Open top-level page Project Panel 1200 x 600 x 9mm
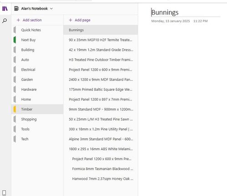The width and height of the screenshot is (227, 196). coord(101,69)
